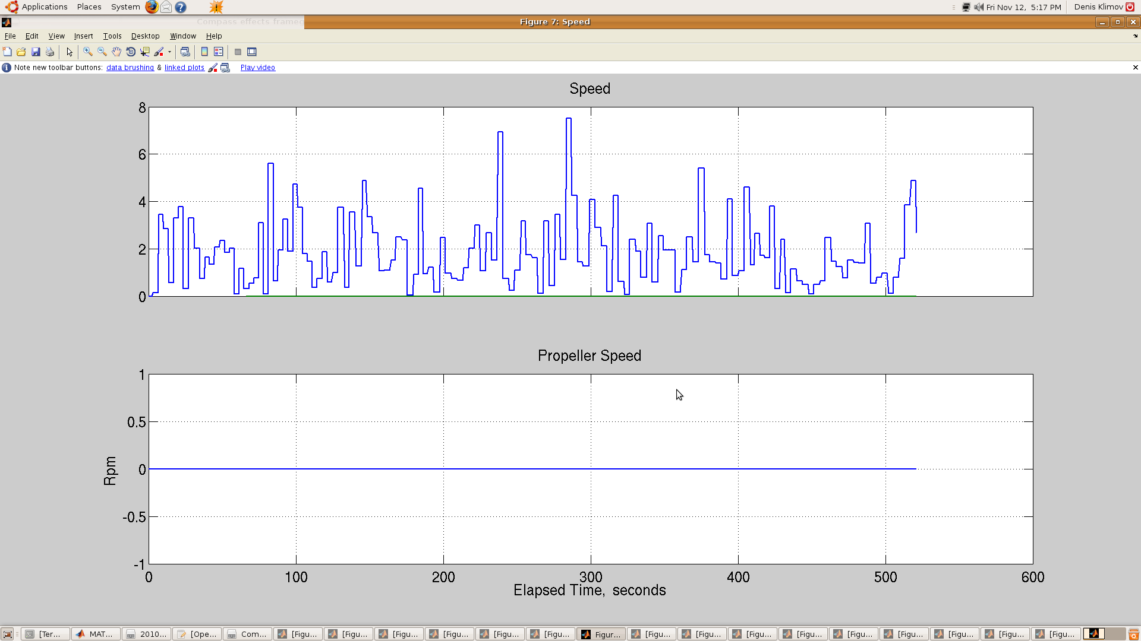The image size is (1141, 641).
Task: Select the active 'Figur...' taskbar button
Action: pos(601,634)
